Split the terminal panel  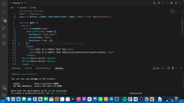(169, 68)
